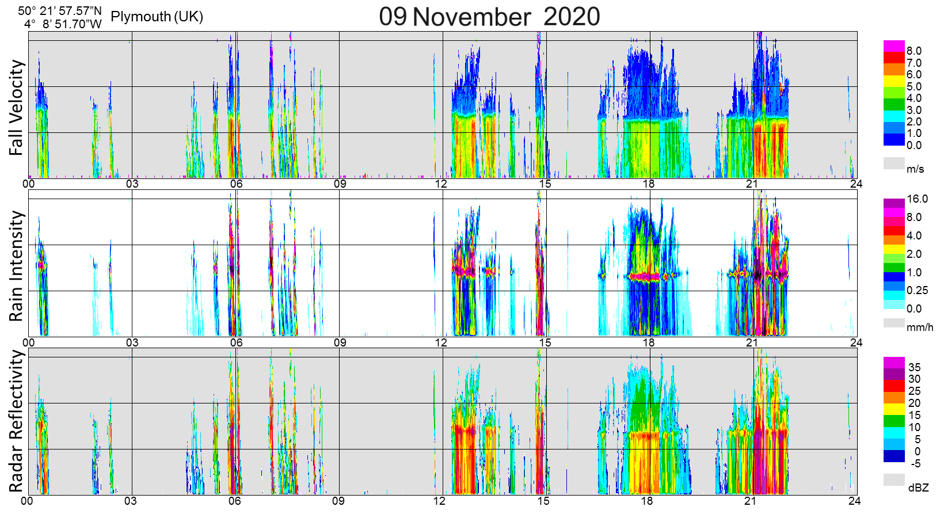Select the "Plymouth (UK)" location label
Screen dimensions: 944x518
click(157, 17)
